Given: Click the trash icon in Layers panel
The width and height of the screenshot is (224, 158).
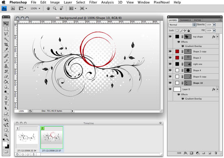Looking at the screenshot, I should [216, 153].
